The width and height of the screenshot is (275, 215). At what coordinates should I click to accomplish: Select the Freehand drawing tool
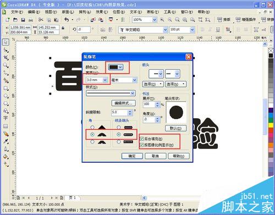[5, 73]
